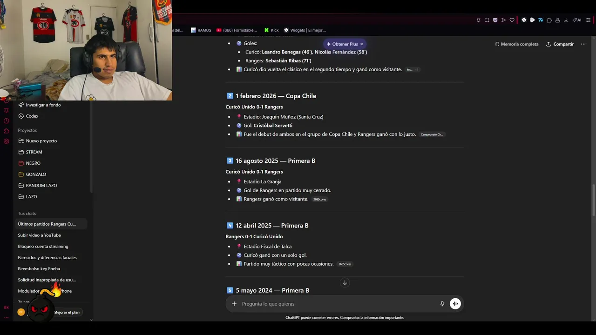Viewport: 596px width, 335px height.
Task: Click the browser sidebar settings gear icon
Action: pos(6,141)
